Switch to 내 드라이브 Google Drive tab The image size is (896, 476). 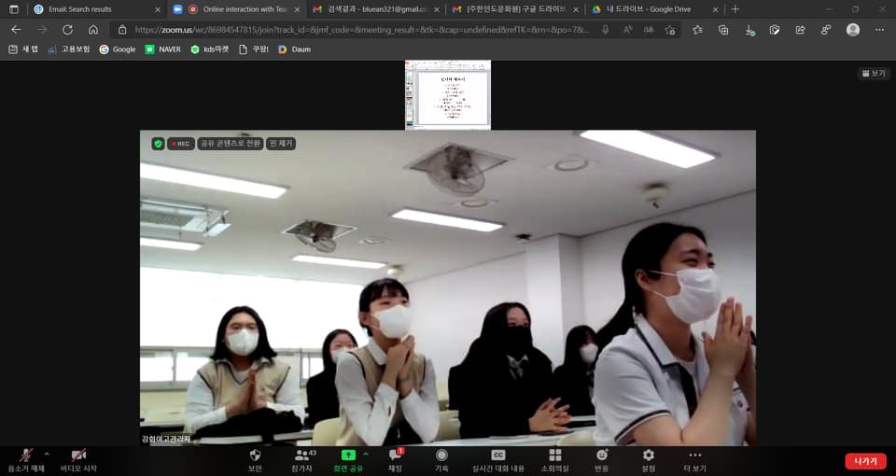[653, 9]
